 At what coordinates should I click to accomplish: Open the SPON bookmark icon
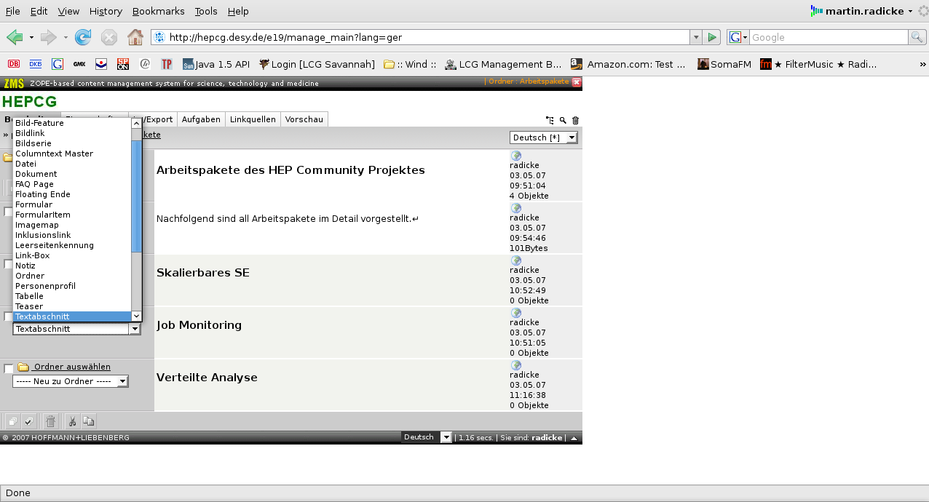coord(123,64)
